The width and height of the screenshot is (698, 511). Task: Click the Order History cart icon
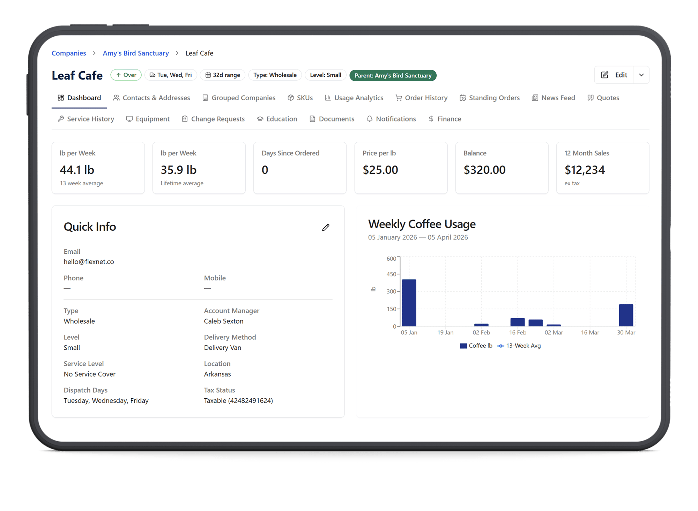click(398, 98)
